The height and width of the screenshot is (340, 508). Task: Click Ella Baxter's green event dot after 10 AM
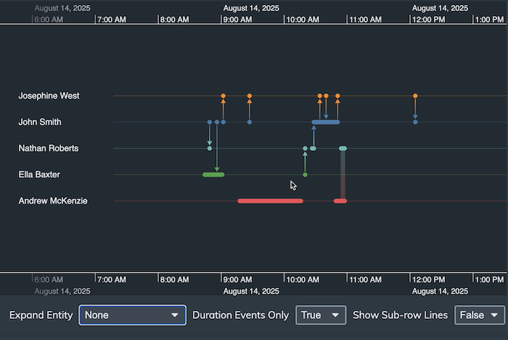point(305,175)
